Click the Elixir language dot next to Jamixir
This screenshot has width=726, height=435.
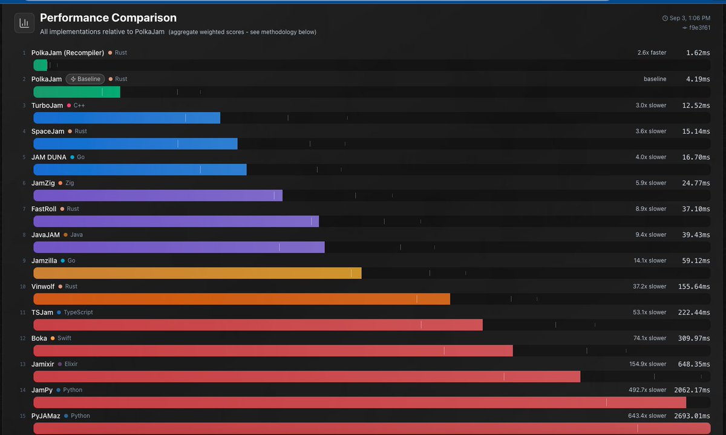click(60, 364)
